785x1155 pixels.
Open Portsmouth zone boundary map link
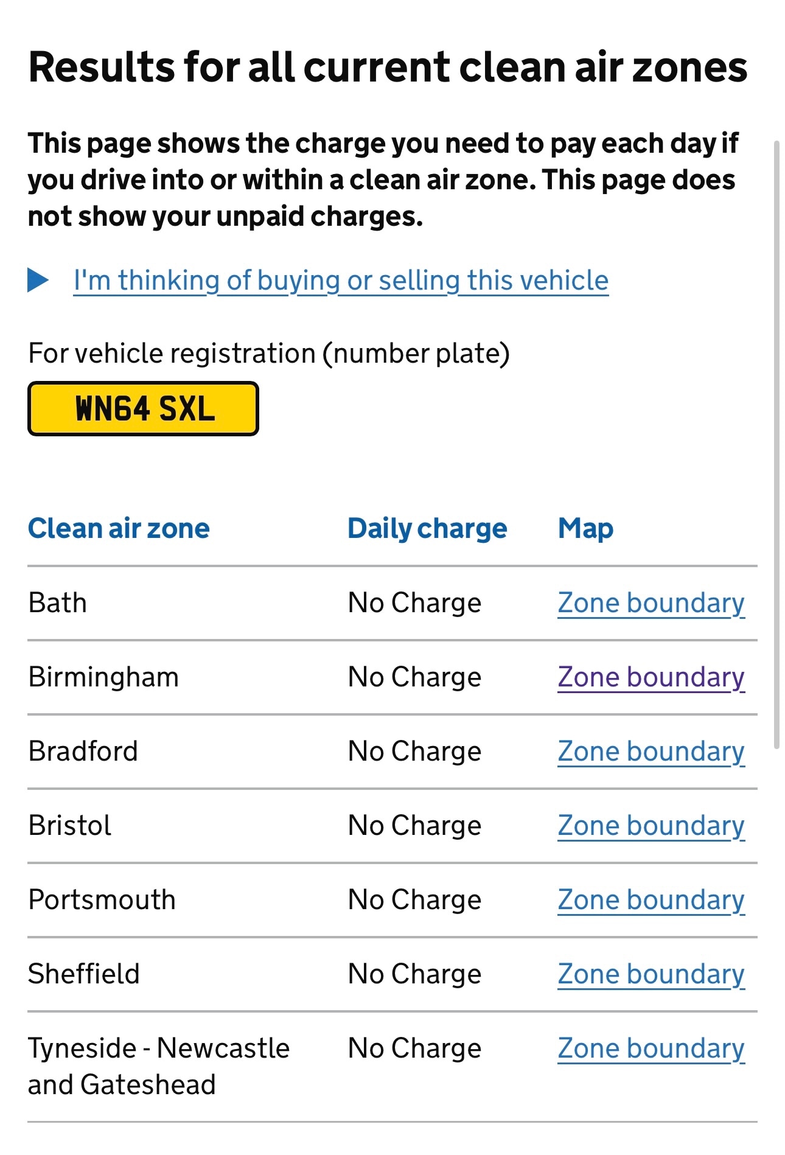coord(651,900)
